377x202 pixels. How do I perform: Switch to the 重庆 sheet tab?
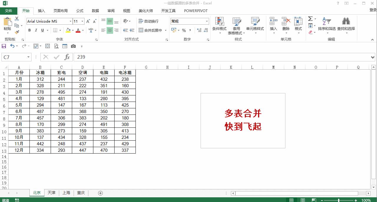tap(81, 193)
